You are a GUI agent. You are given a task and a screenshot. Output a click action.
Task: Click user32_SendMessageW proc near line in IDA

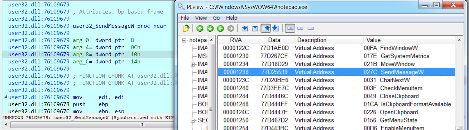87,26
